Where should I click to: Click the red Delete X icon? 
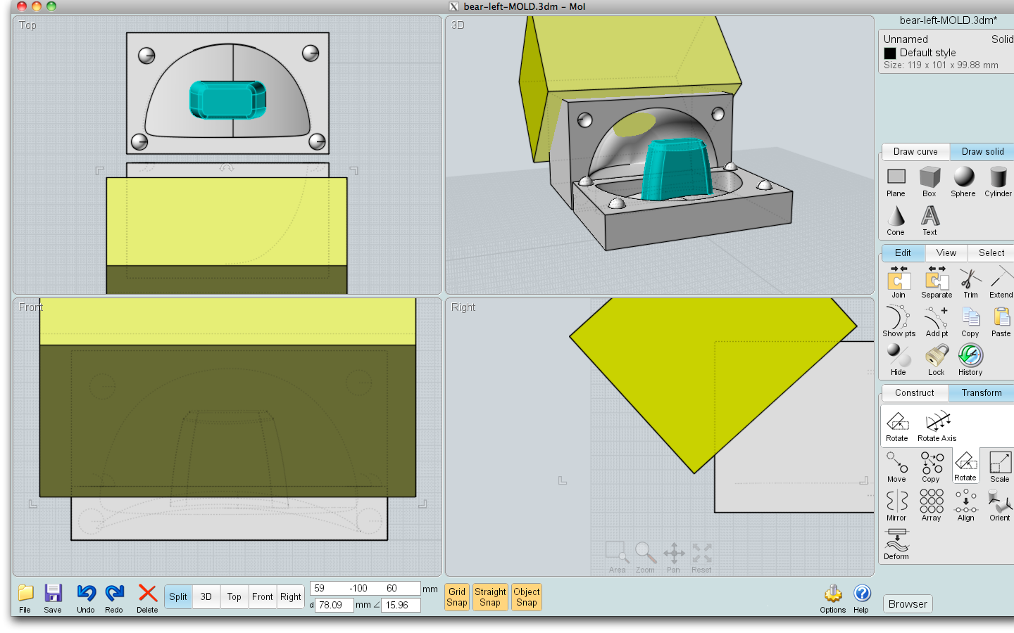point(147,599)
